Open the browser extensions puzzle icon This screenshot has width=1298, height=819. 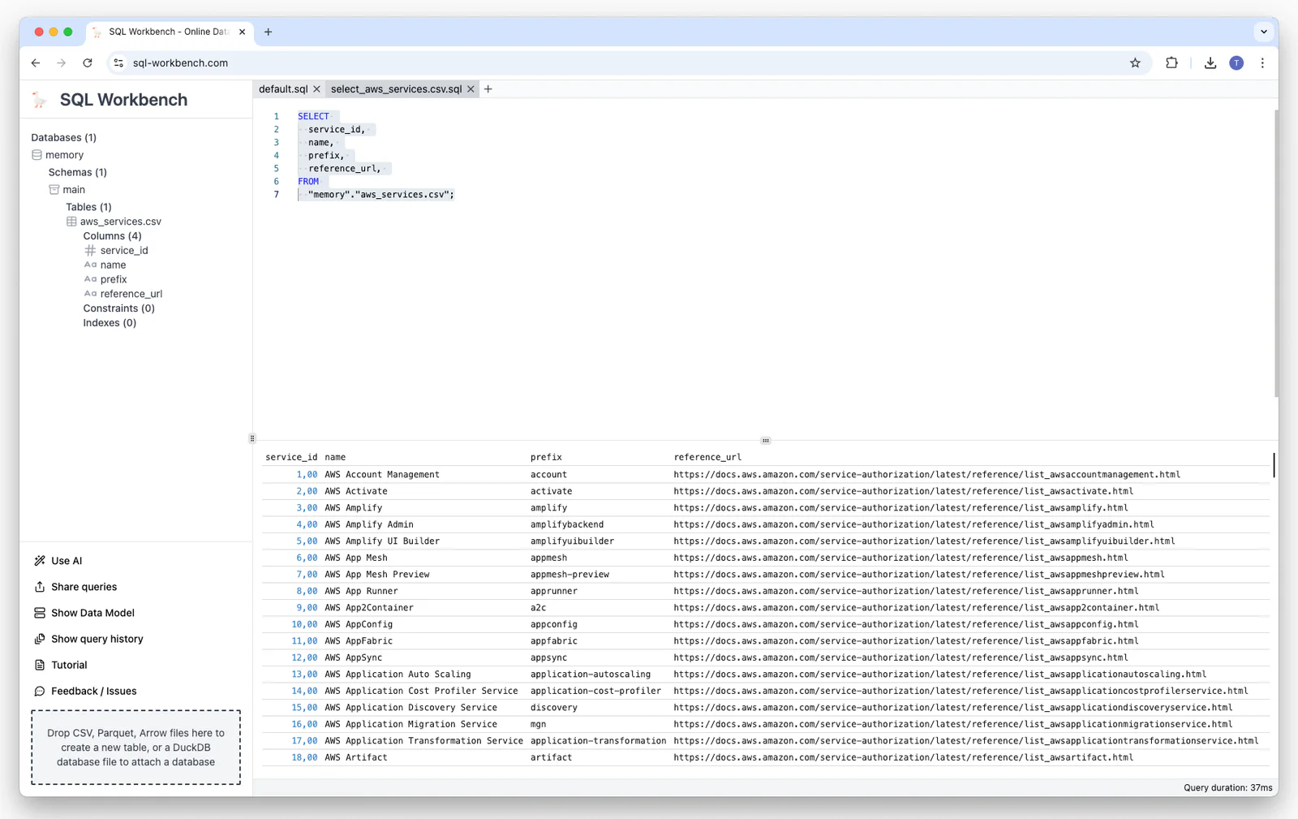click(1171, 63)
